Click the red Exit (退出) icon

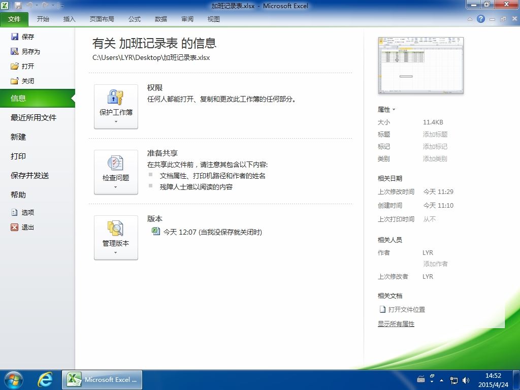tap(14, 227)
